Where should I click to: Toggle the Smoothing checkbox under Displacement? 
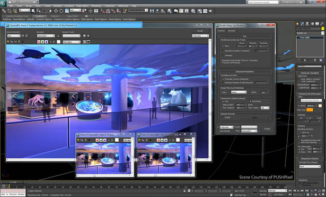coord(250,101)
